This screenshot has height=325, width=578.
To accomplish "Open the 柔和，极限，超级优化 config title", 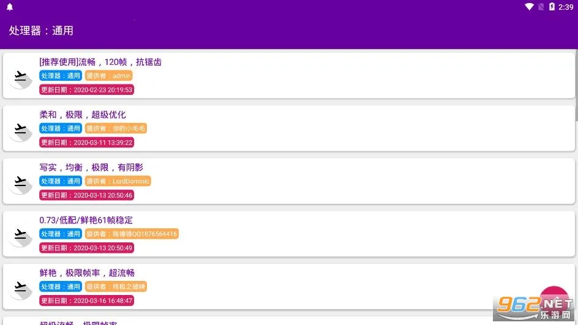I will (x=83, y=114).
